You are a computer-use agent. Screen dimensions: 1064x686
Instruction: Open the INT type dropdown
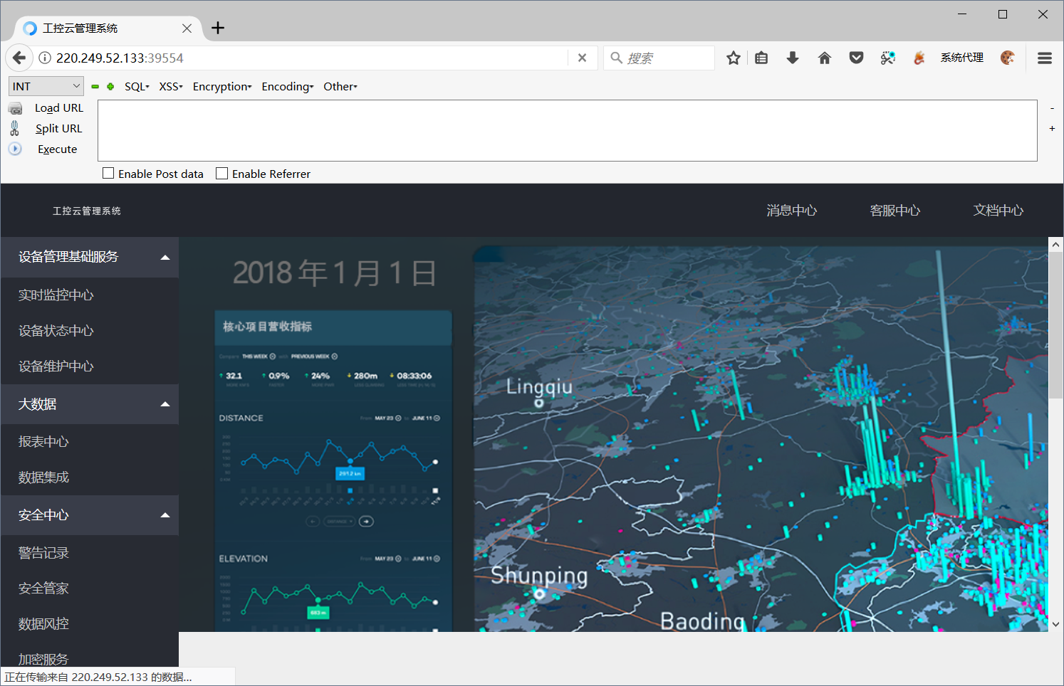tap(46, 85)
